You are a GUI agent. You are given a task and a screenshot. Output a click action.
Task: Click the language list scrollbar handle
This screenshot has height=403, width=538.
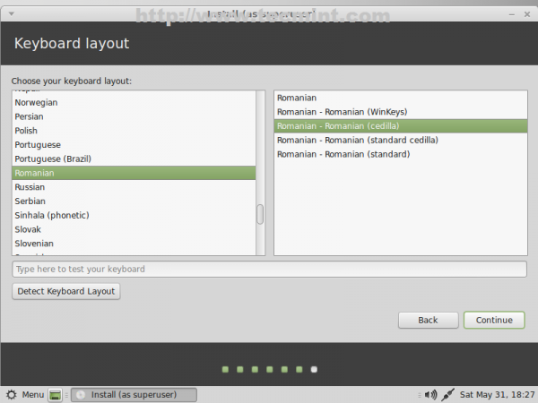pyautogui.click(x=260, y=214)
